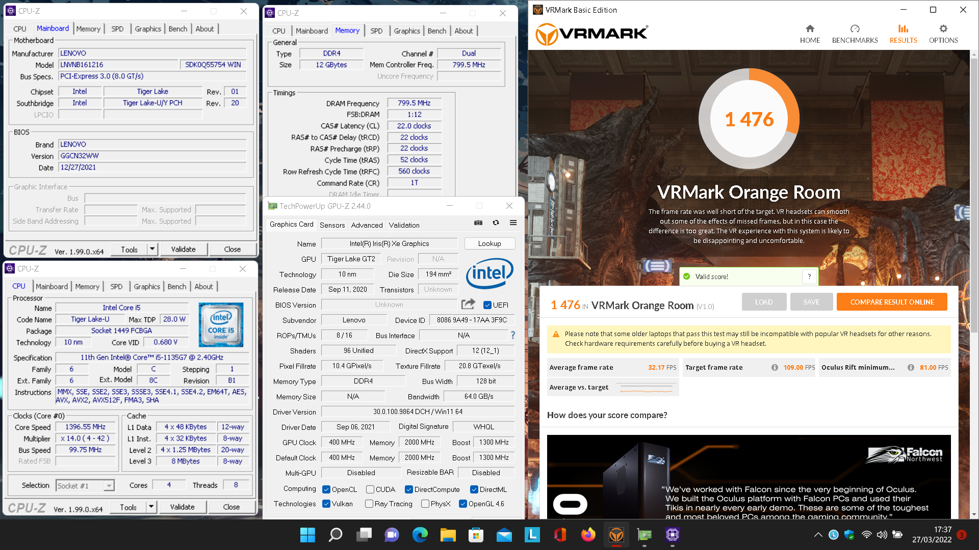Open File Explorer from taskbar

pos(448,535)
